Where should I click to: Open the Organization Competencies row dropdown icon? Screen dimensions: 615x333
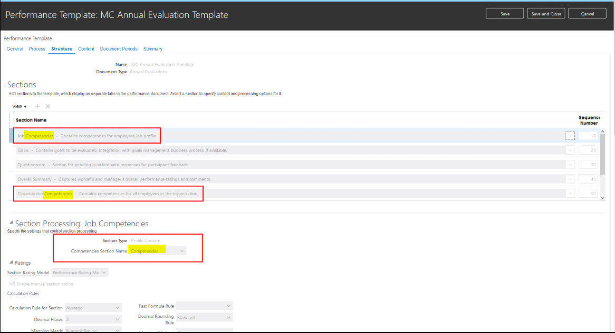[570, 193]
